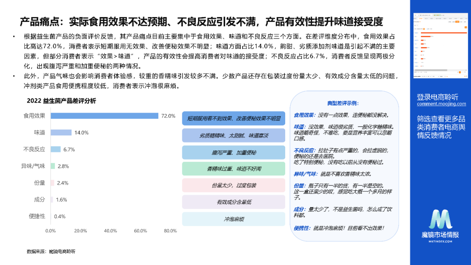This screenshot has width=471, height=265.
Task: Click the 食用效果 72.0% bar
Action: (104, 116)
